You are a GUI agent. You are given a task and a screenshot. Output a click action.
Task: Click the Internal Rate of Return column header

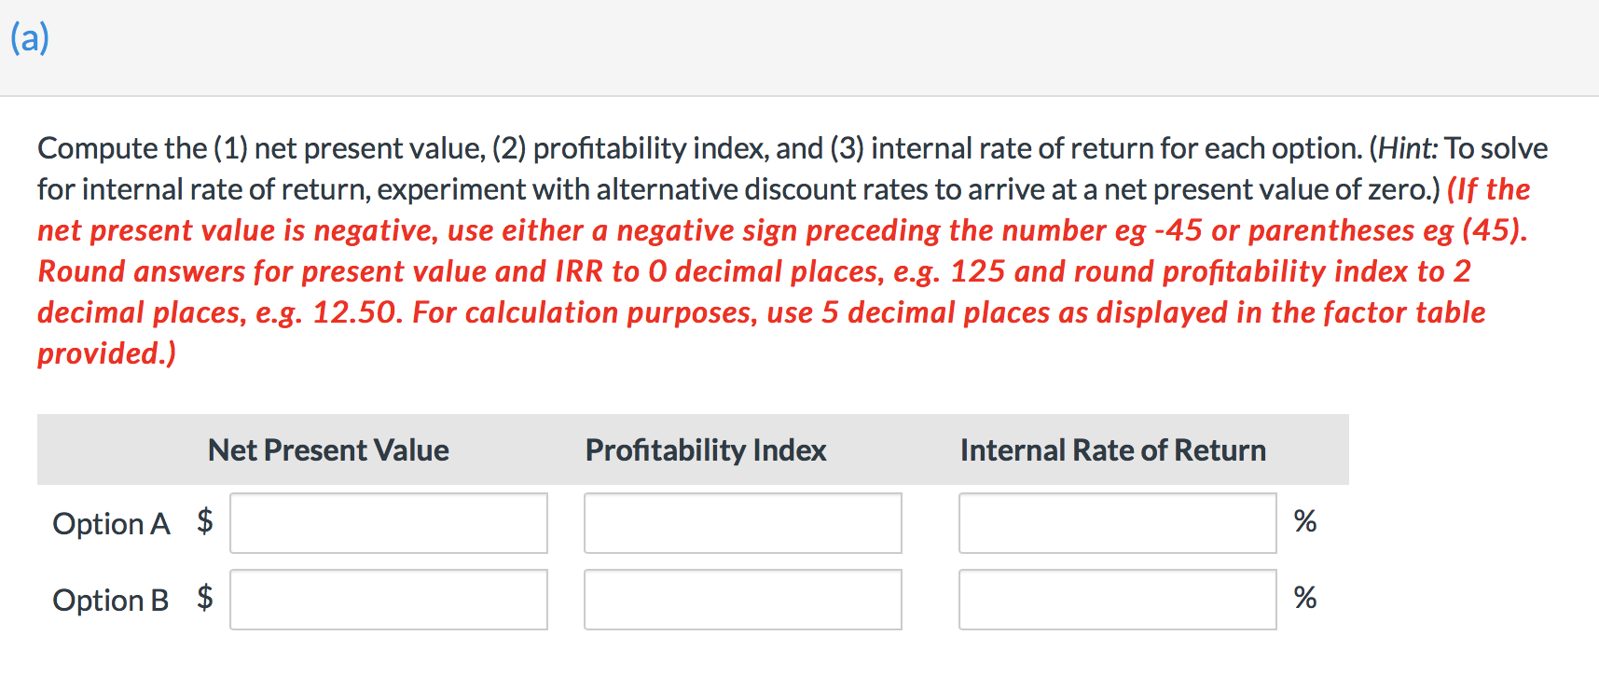1113,450
